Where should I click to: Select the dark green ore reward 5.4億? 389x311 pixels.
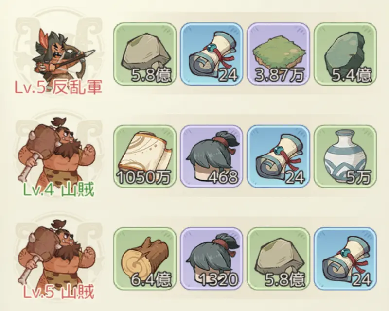(x=345, y=54)
